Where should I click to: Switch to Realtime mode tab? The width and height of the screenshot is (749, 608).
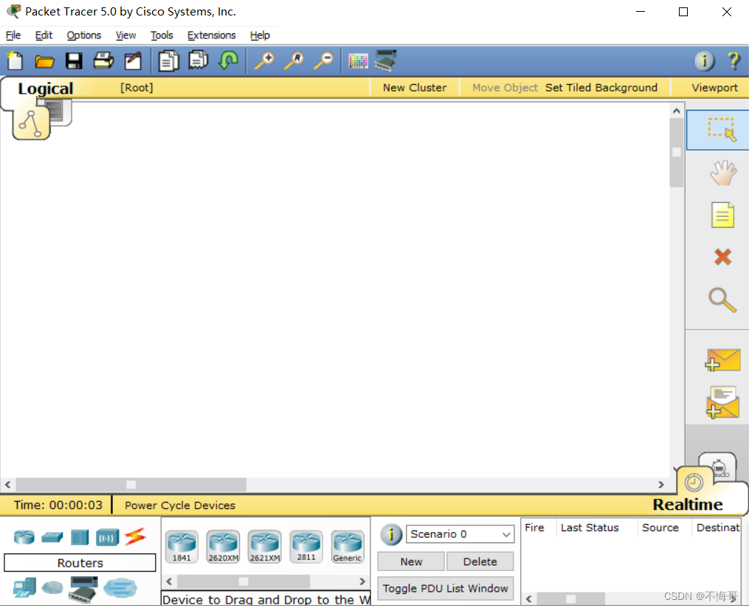point(687,505)
